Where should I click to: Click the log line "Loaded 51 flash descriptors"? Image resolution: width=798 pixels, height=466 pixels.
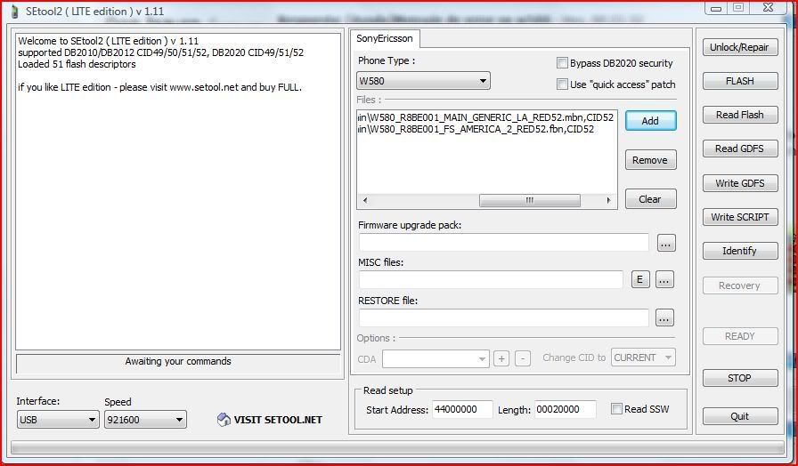(x=77, y=64)
